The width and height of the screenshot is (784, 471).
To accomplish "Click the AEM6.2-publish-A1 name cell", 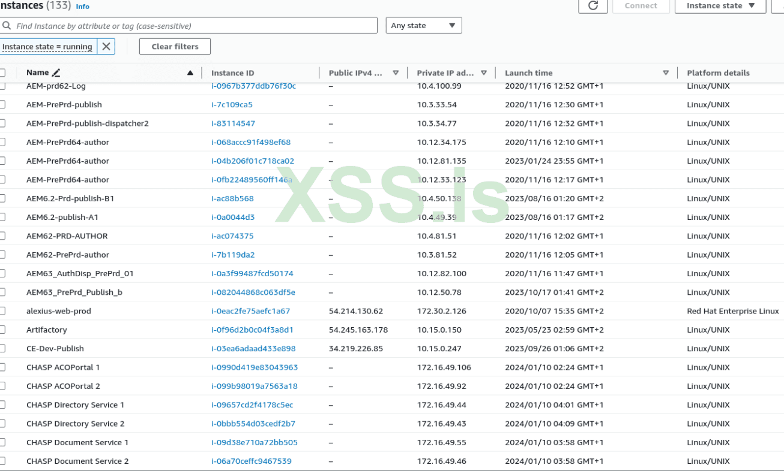I will coord(62,217).
